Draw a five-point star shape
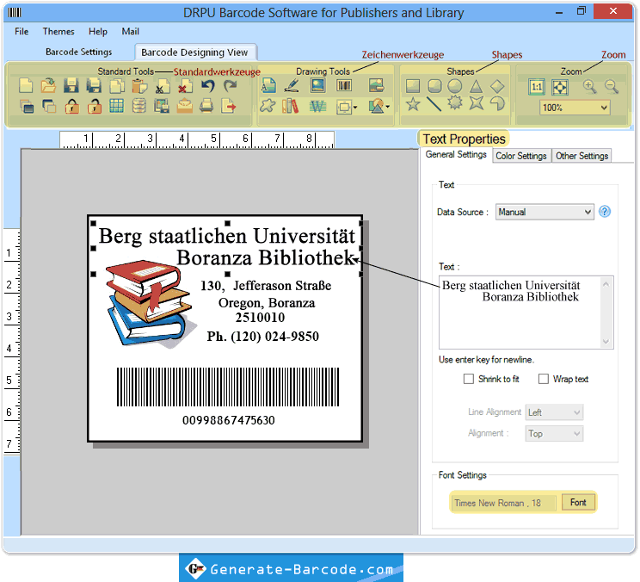The height and width of the screenshot is (582, 640). (x=413, y=104)
